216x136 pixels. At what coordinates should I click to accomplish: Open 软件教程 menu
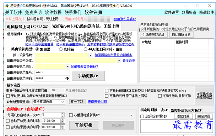pos(53,12)
